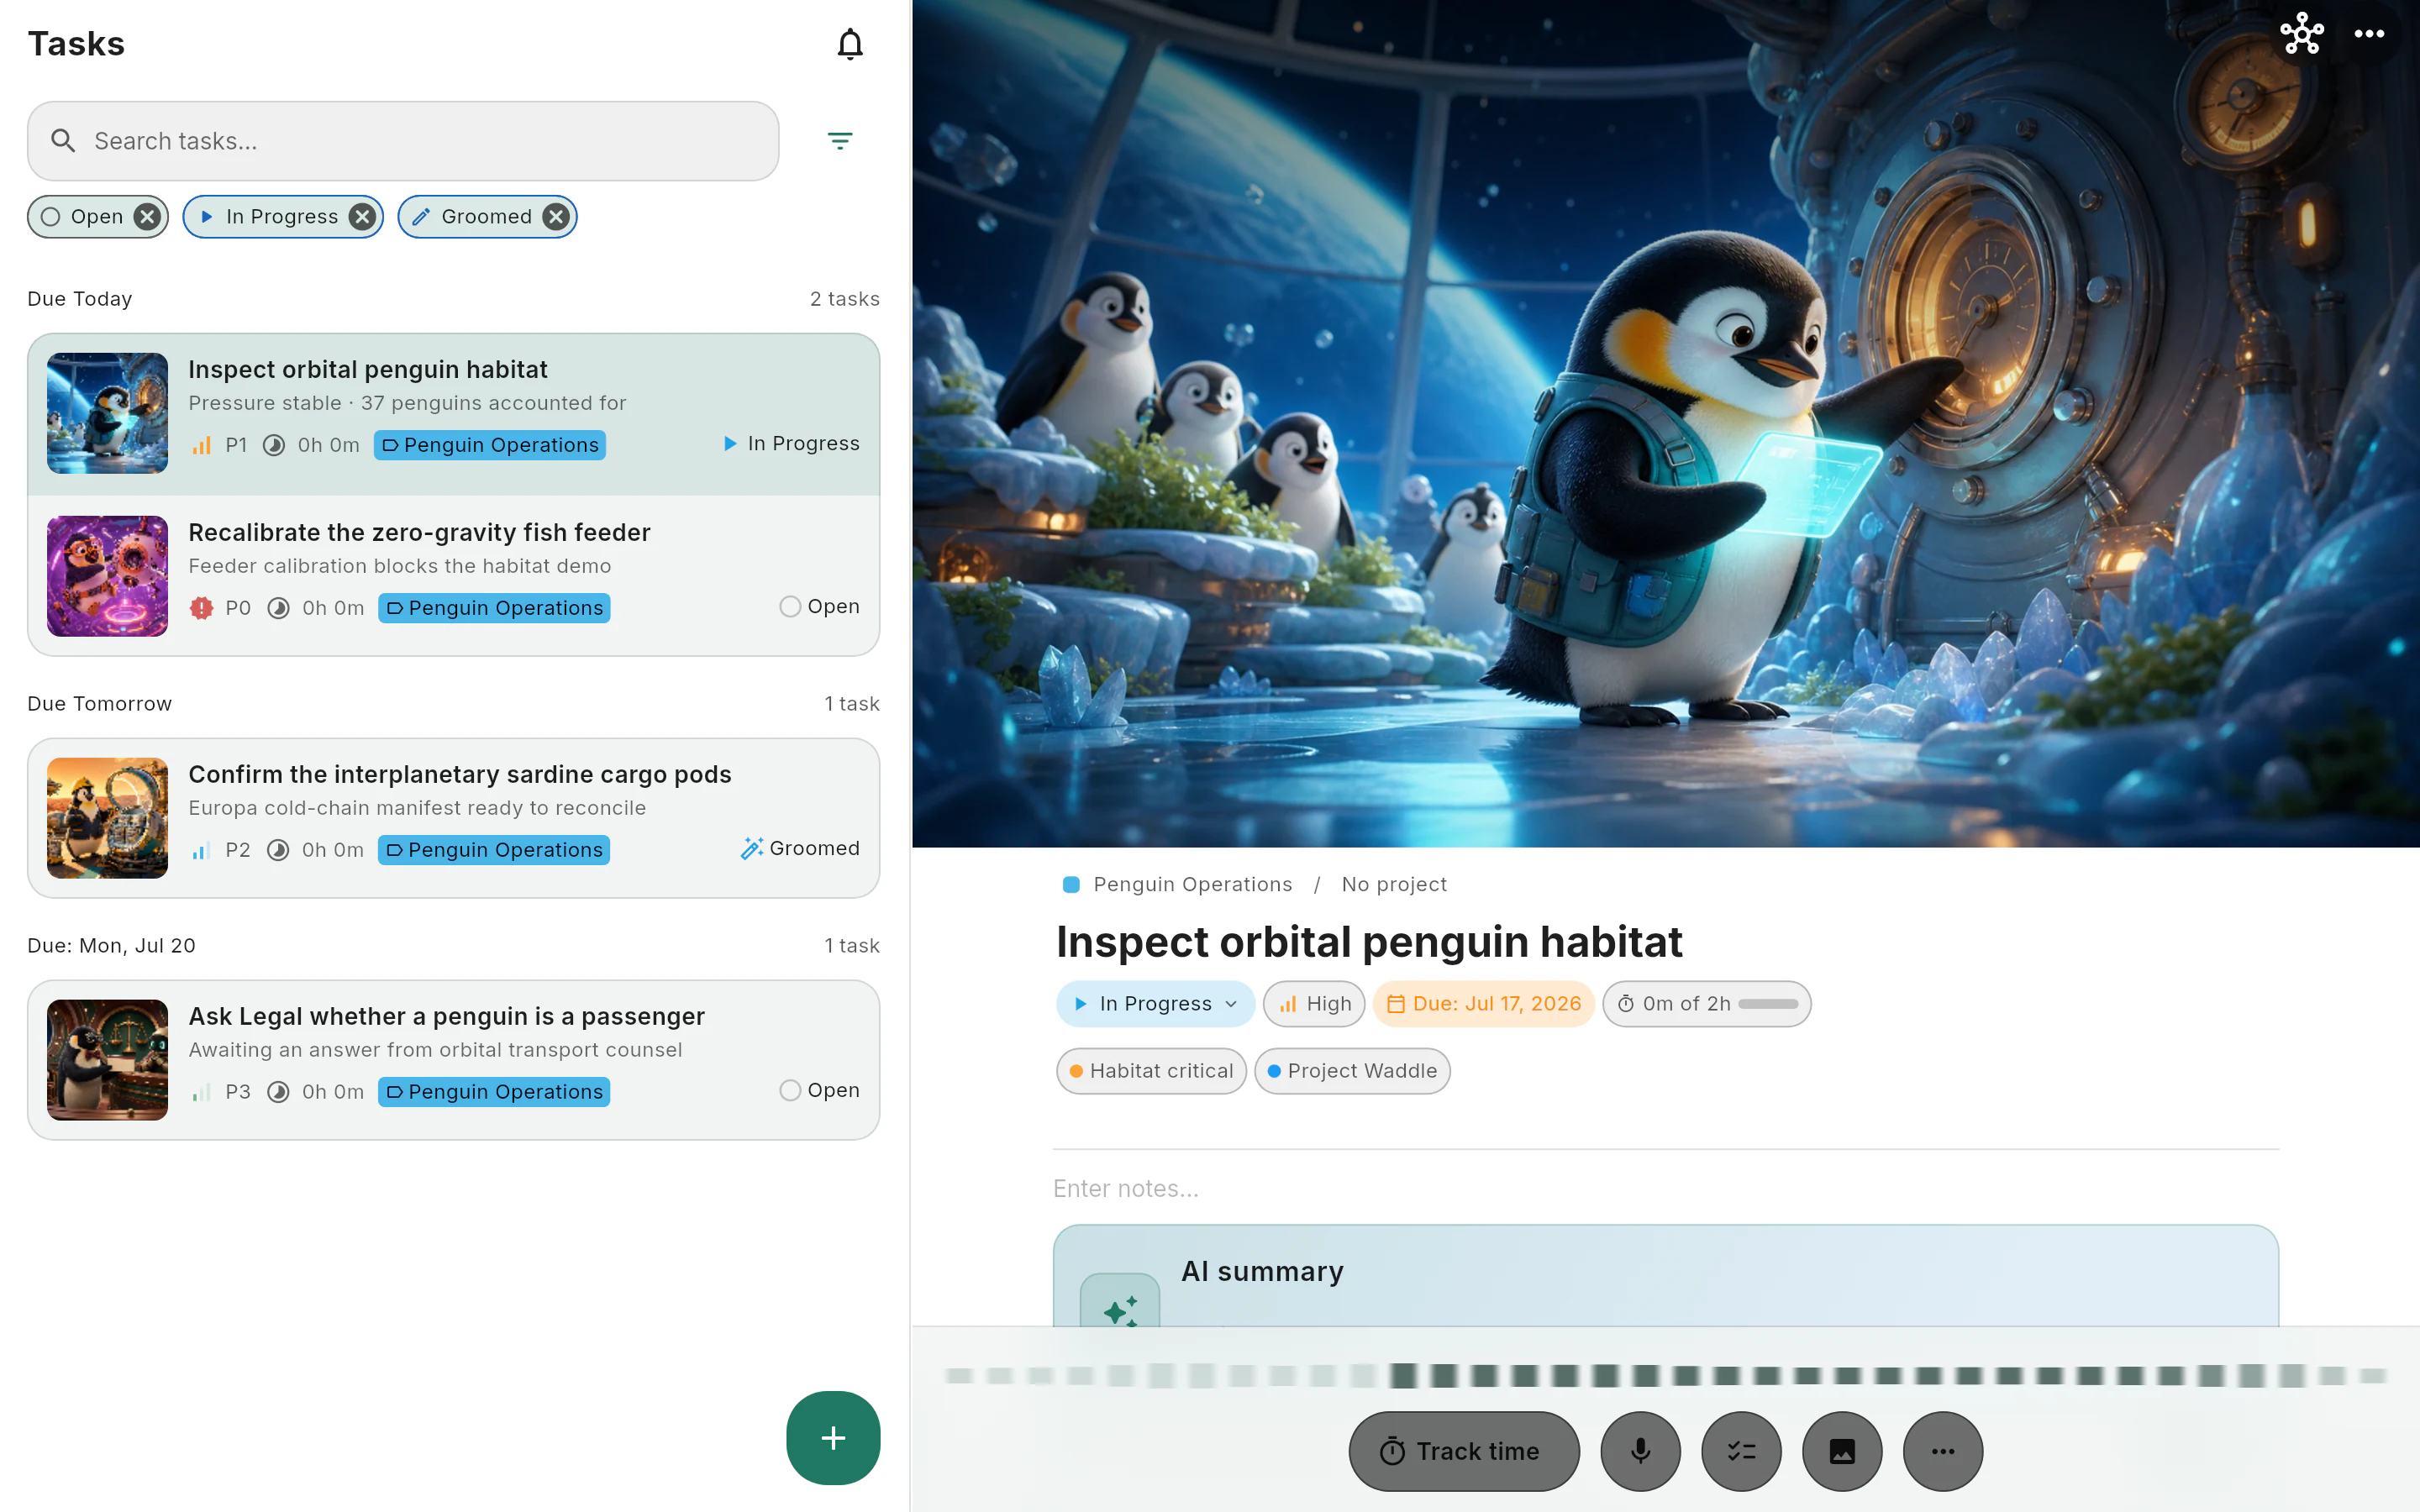Screen dimensions: 2420x1512
Task: Click the large penguin cover image
Action: coord(1666,424)
